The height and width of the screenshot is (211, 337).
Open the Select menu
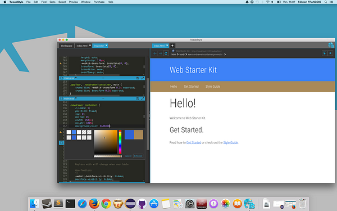[62, 2]
